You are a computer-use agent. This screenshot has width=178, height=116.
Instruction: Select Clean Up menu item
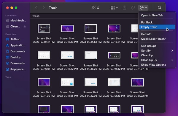157,55
